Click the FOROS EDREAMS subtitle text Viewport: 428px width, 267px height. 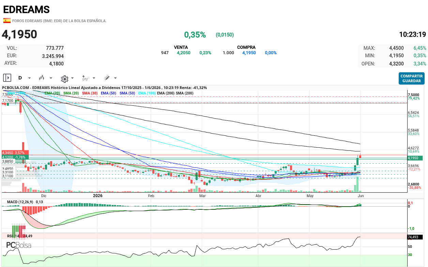pos(59,21)
